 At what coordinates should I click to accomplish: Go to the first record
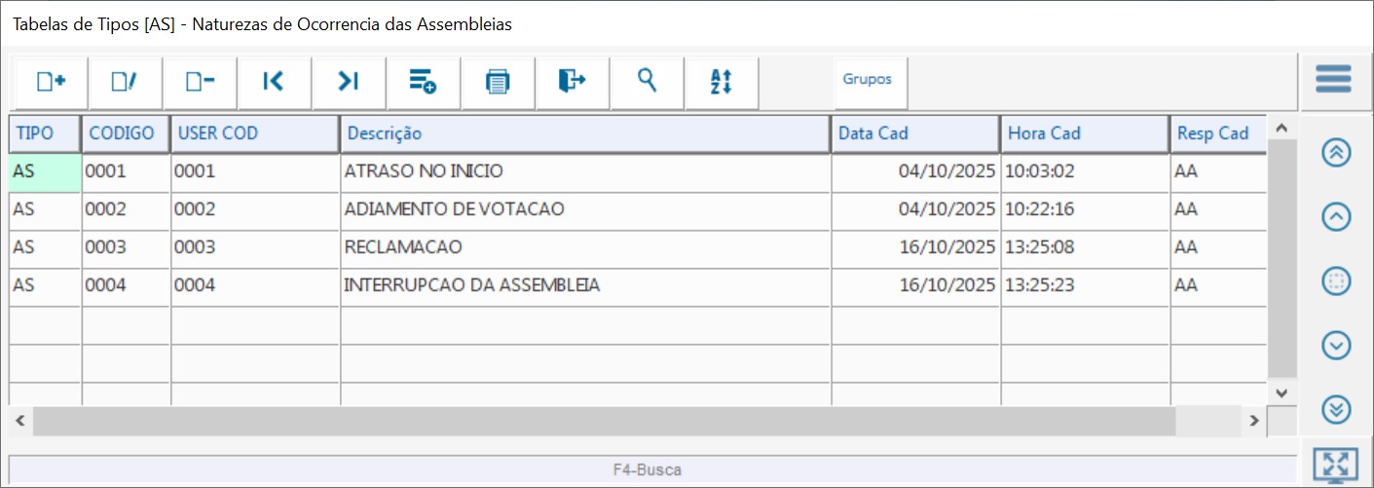[x=274, y=82]
